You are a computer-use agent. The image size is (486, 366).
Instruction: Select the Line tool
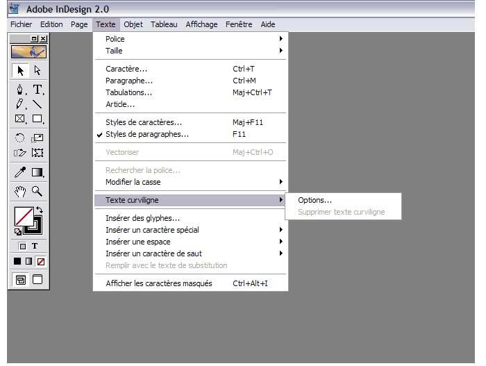tap(37, 104)
